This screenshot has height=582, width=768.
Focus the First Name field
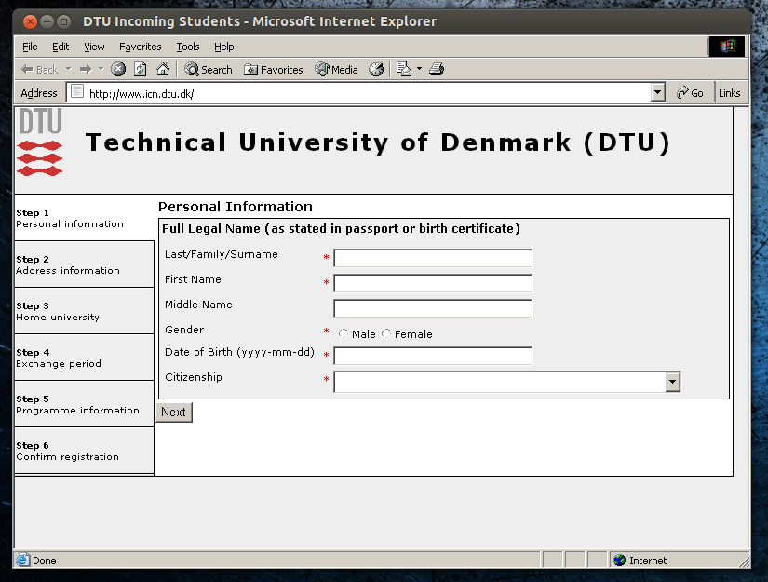coord(433,283)
